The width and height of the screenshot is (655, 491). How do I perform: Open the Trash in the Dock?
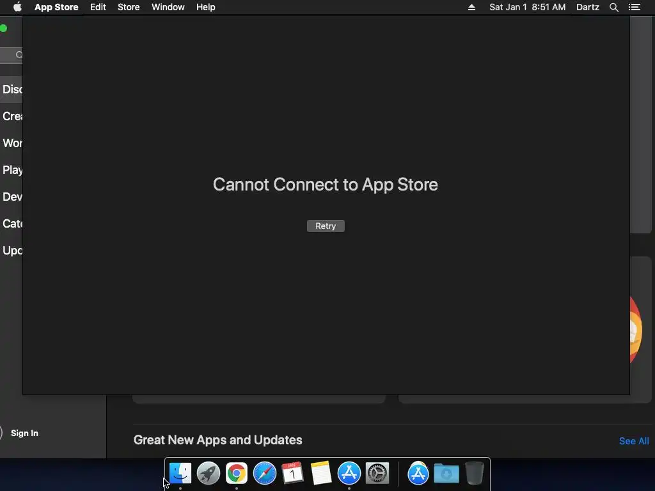475,473
